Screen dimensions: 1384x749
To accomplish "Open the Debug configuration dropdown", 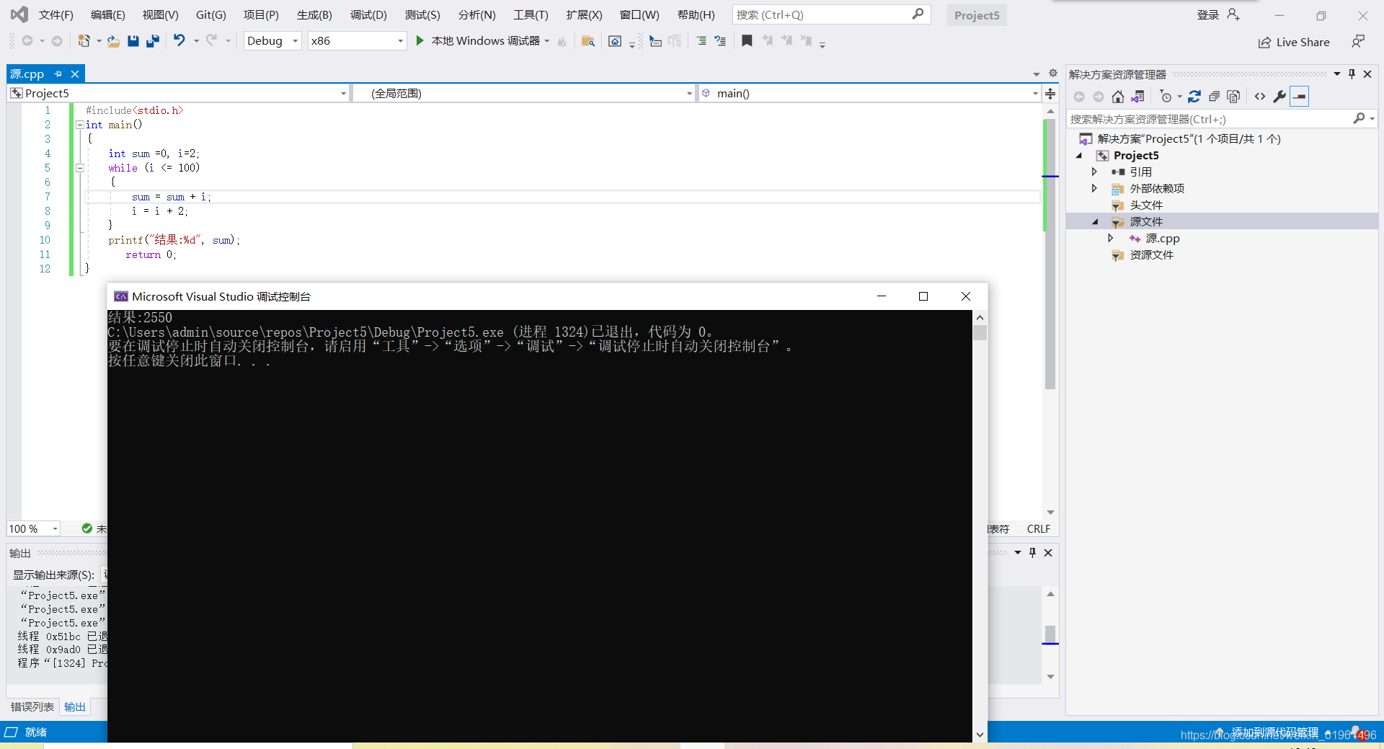I will (295, 41).
